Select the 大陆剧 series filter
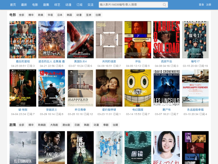218x164 pixels. pyautogui.click(x=54, y=125)
